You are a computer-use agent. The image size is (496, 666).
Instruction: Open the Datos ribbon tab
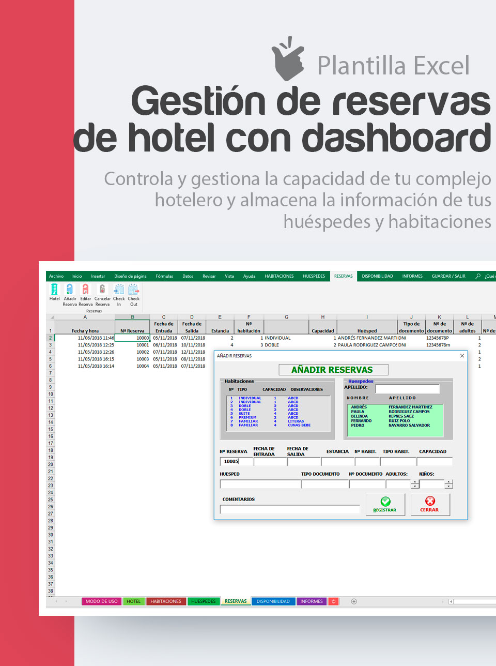(188, 276)
